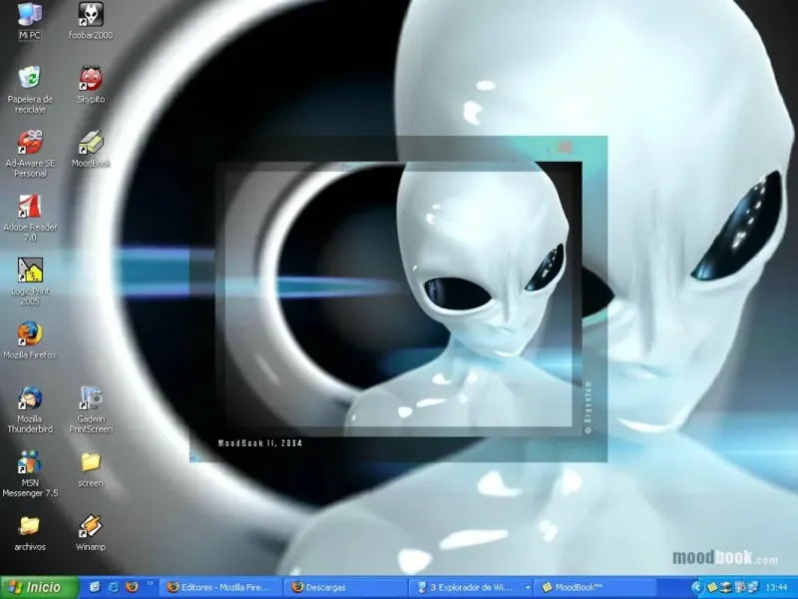The width and height of the screenshot is (798, 599).
Task: Select the Gadwin PrintScreen desktop shortcut
Action: click(91, 410)
